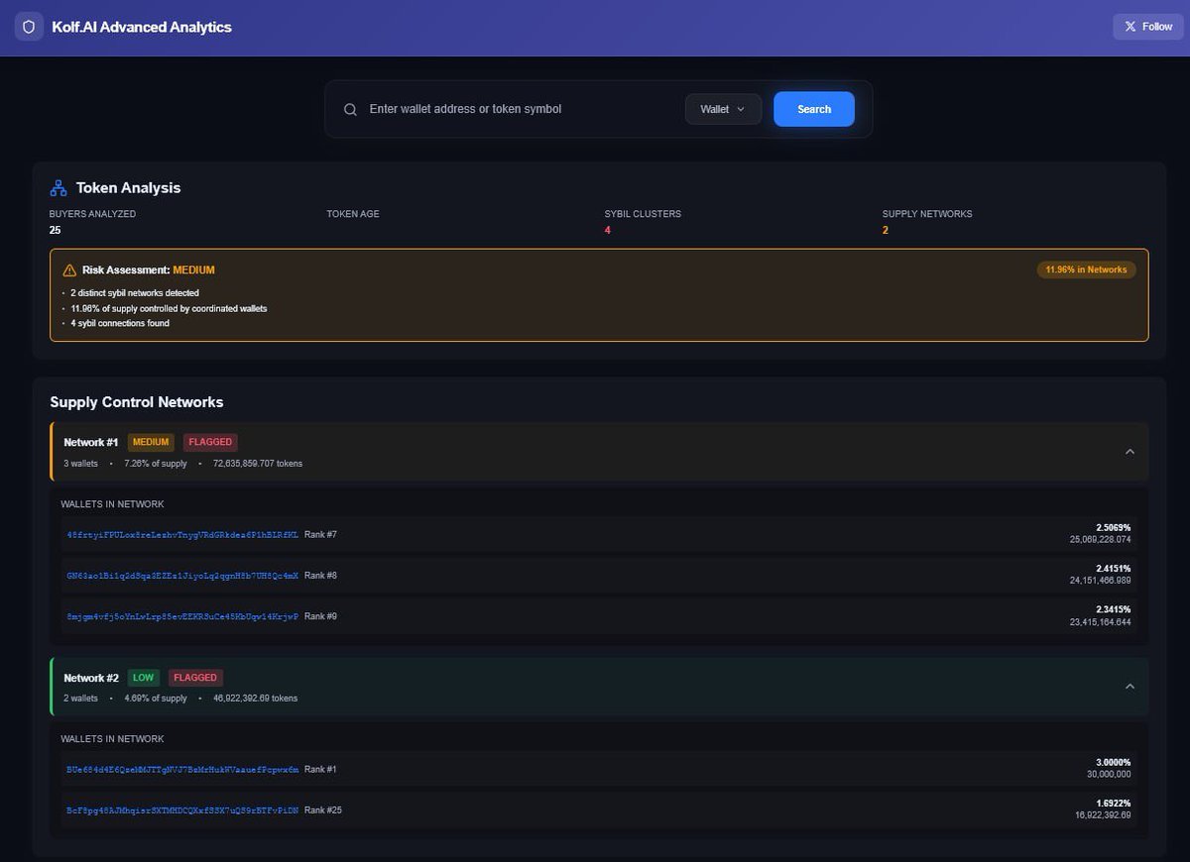Click the Rank #8 label

coord(320,576)
